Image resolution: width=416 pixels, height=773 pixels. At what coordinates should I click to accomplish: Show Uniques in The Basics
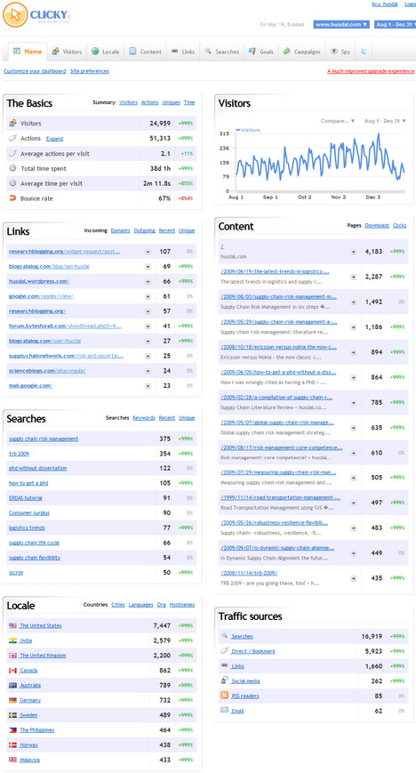[x=171, y=102]
